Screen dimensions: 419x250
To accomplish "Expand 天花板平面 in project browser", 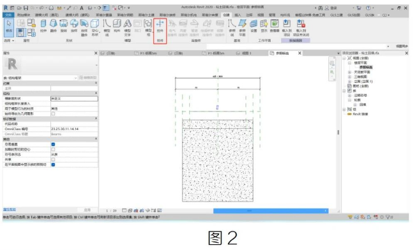I will point(349,72).
